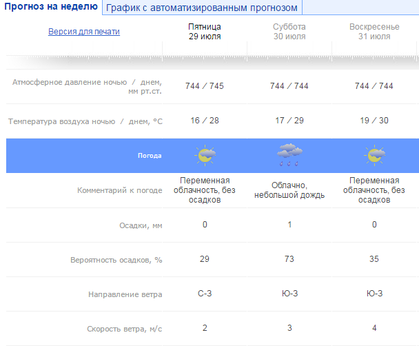Viewport: 419px width, 346px height.
Task: Open the 'Версия для печати' link
Action: point(84,32)
